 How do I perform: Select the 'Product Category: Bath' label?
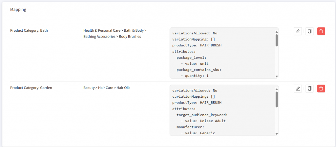29,30
